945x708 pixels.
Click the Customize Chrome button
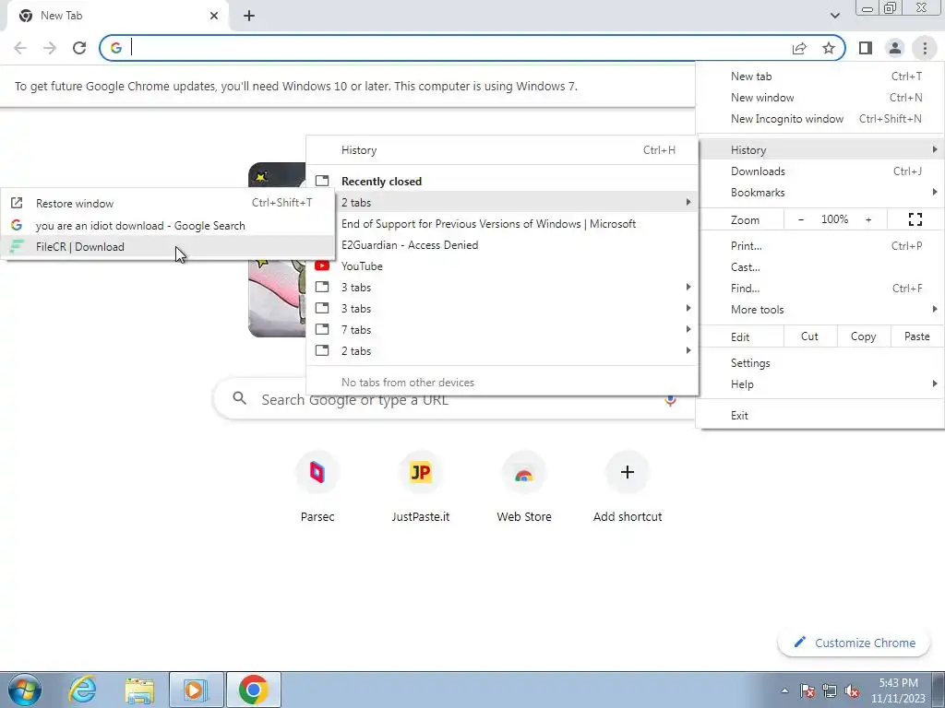[x=855, y=643]
